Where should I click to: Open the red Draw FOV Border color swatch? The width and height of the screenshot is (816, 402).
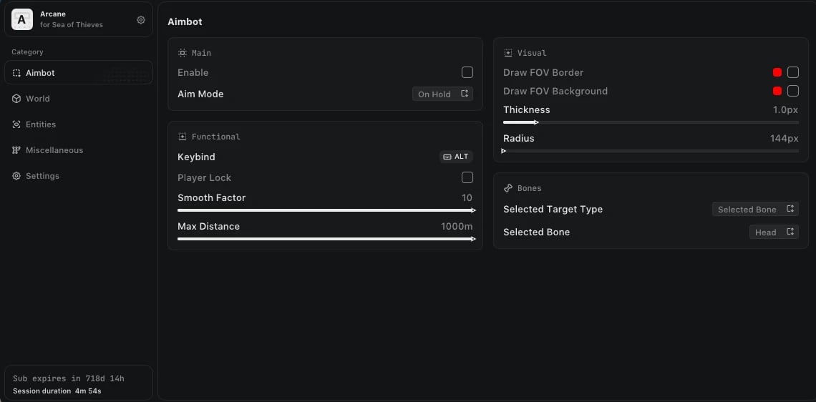777,72
